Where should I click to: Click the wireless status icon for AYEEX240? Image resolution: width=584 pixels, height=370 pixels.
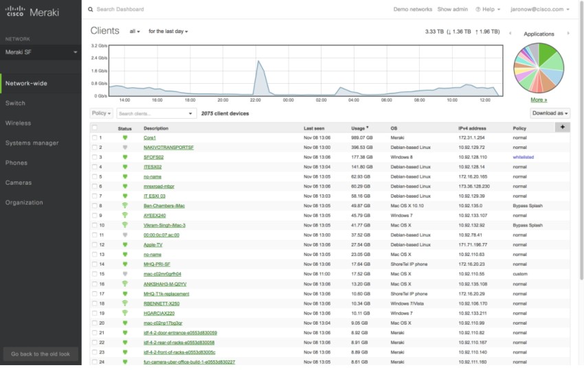pyautogui.click(x=125, y=215)
